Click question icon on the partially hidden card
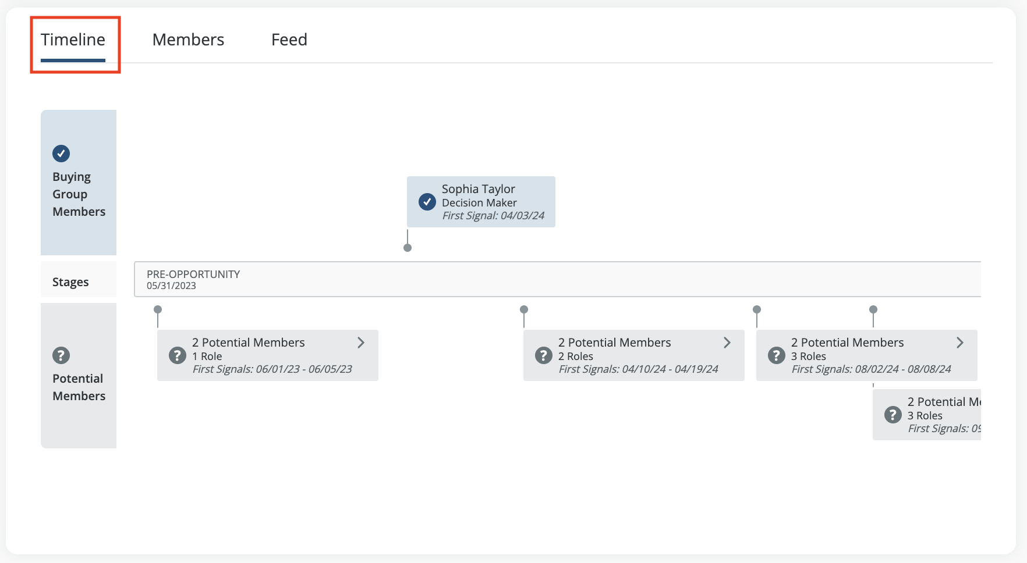 (893, 415)
